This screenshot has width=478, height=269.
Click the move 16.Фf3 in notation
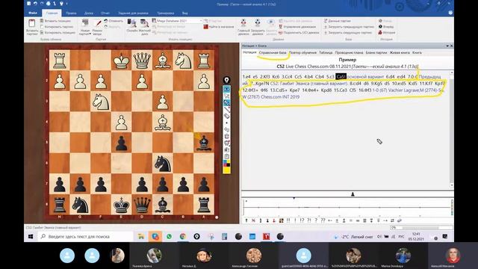pyautogui.click(x=364, y=90)
